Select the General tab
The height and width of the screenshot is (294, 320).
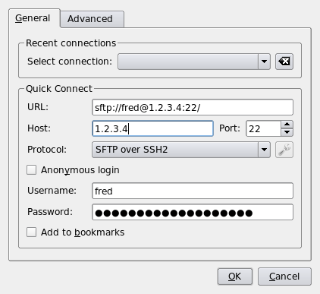[34, 18]
